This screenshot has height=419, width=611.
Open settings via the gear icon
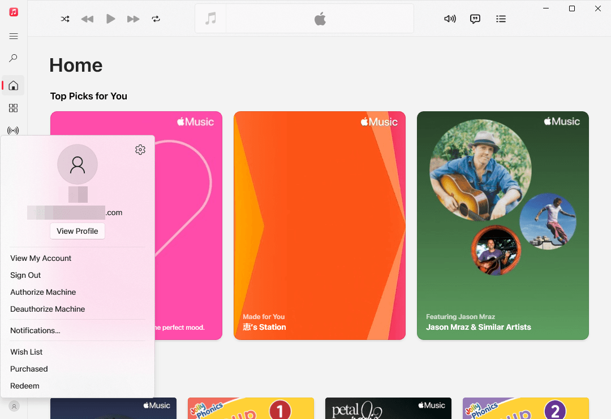pyautogui.click(x=140, y=150)
